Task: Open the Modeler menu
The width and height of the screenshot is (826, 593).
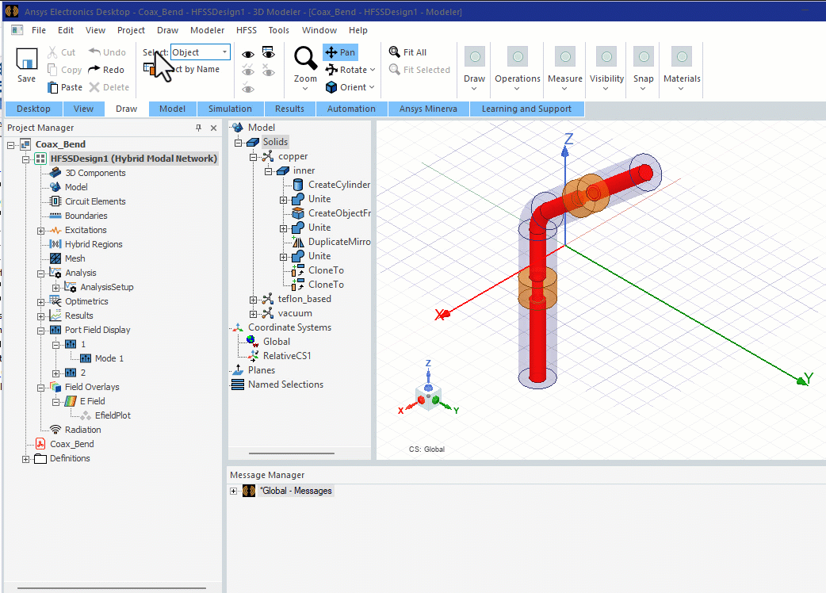Action: (x=207, y=30)
